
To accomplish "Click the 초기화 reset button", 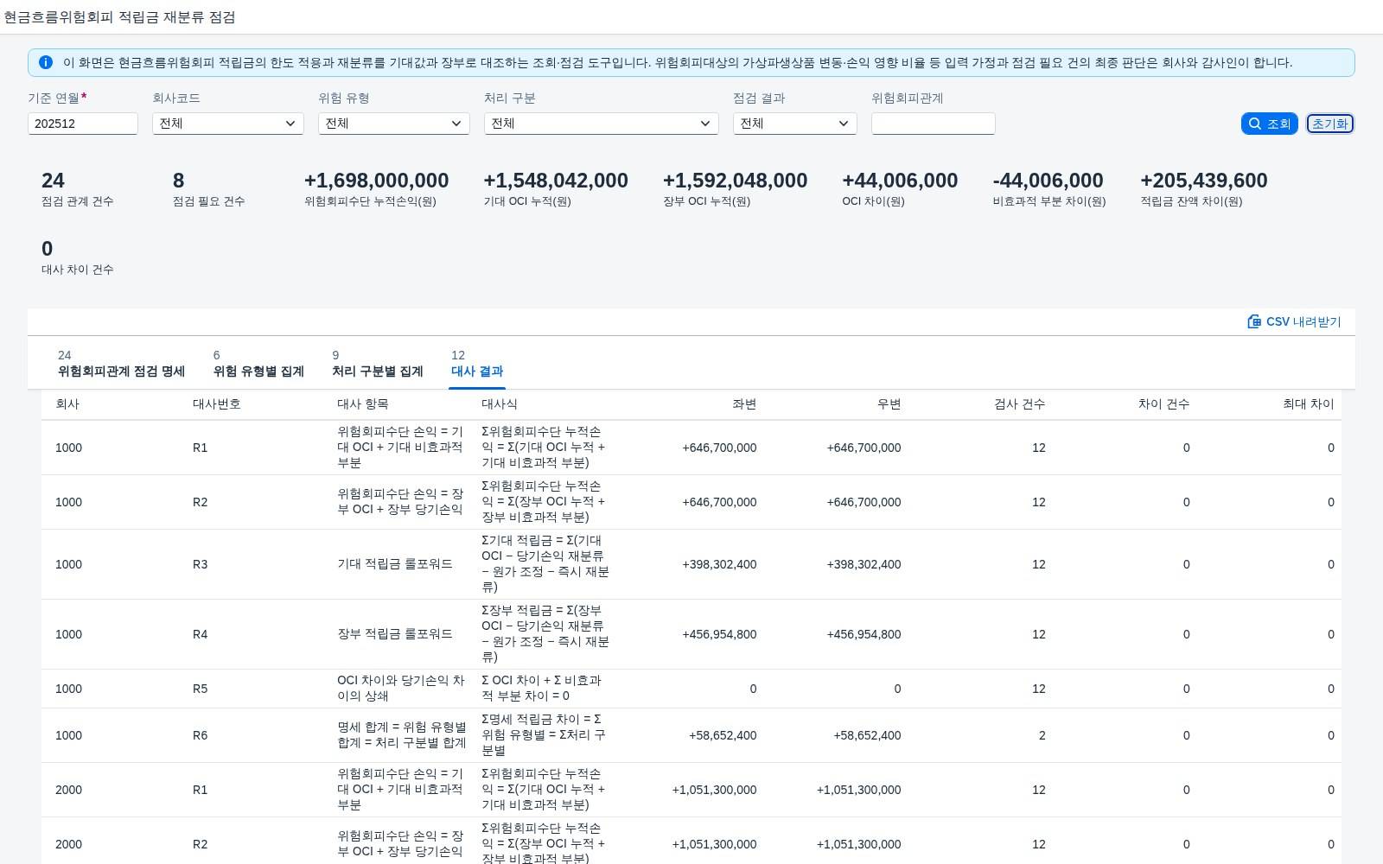I will (1330, 124).
